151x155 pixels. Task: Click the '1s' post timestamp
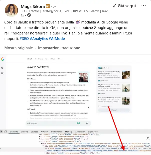22,15
